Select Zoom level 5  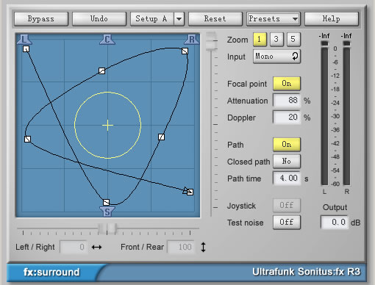tap(293, 39)
